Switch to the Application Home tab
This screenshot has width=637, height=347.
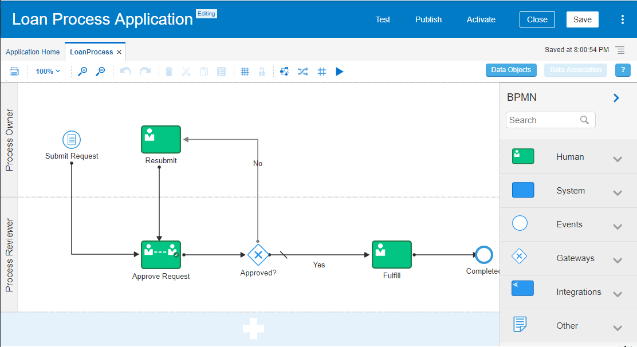[33, 52]
